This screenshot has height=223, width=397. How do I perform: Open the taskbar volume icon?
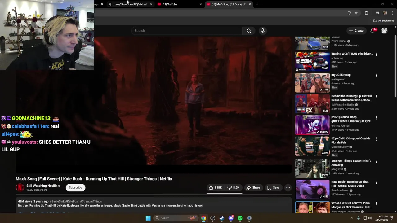click(370, 218)
